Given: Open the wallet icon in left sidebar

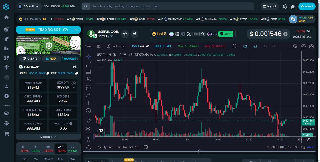Looking at the screenshot, I should coord(6,77).
